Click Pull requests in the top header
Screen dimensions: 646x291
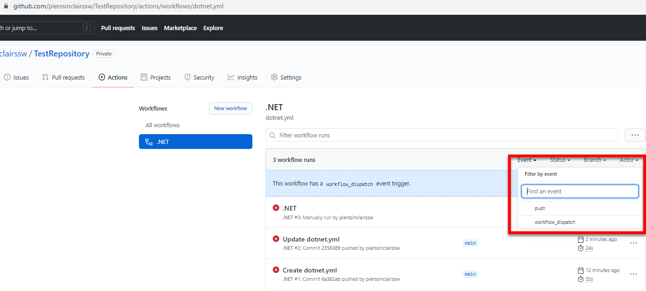118,28
